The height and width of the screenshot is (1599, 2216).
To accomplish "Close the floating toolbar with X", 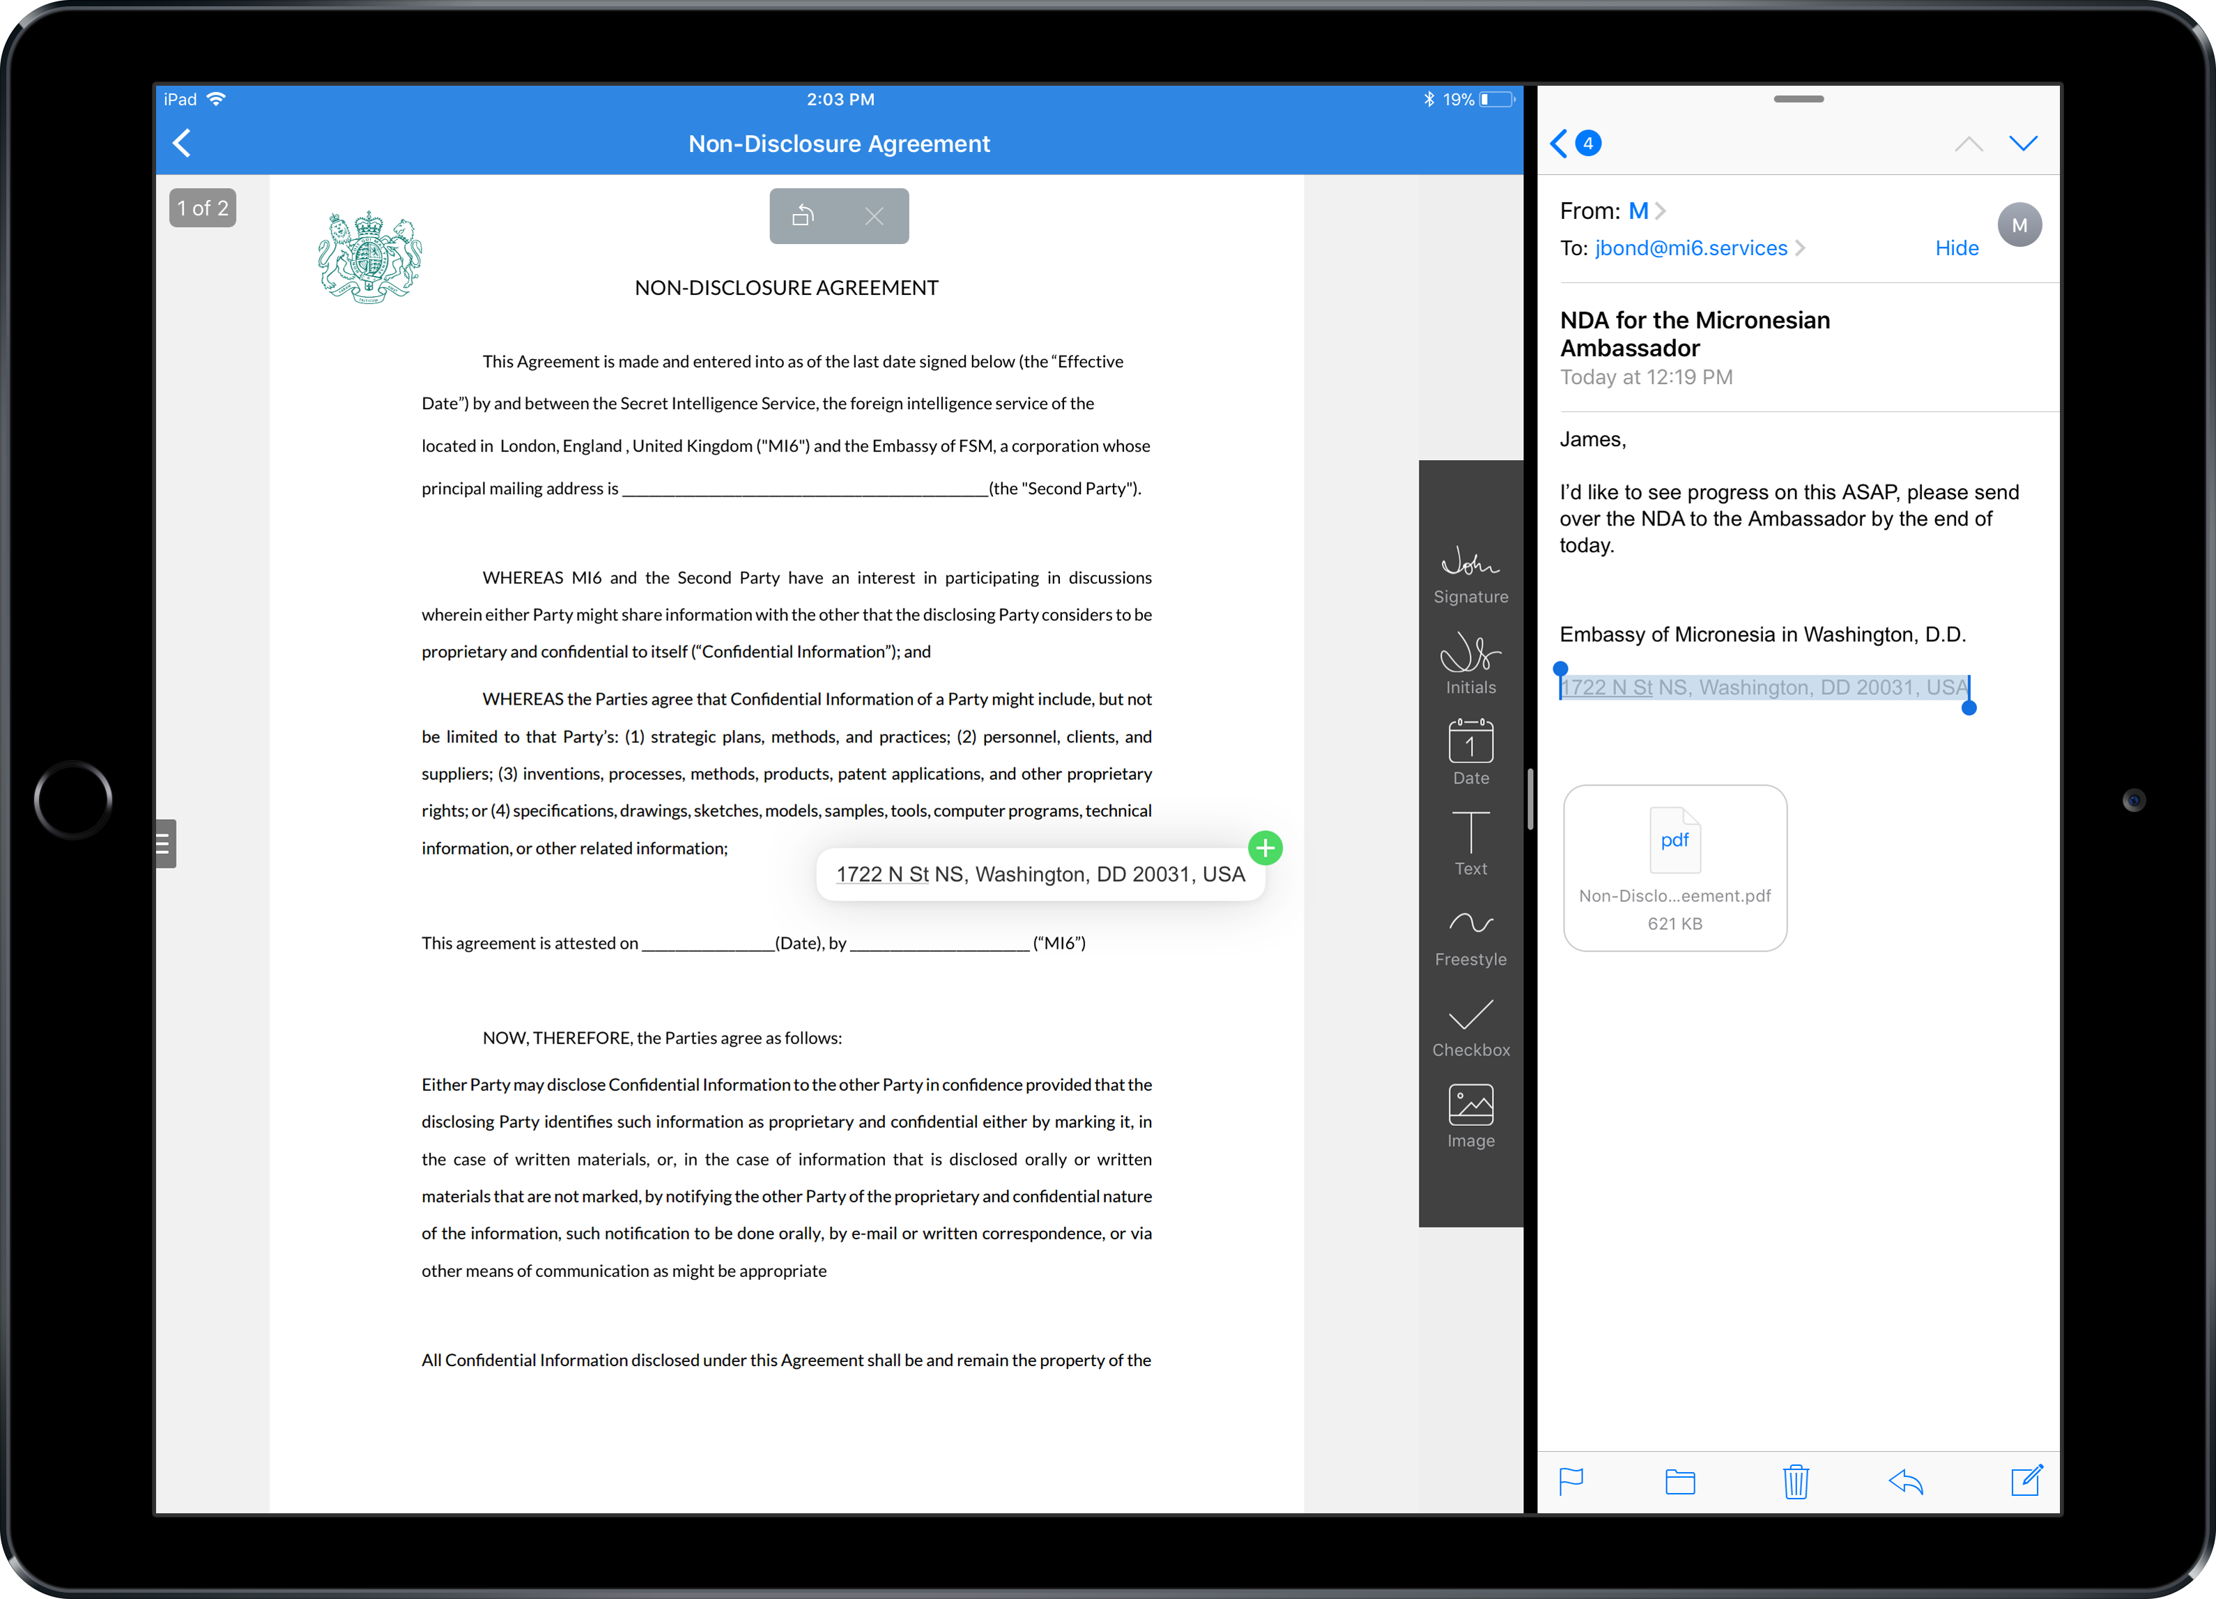I will [875, 216].
